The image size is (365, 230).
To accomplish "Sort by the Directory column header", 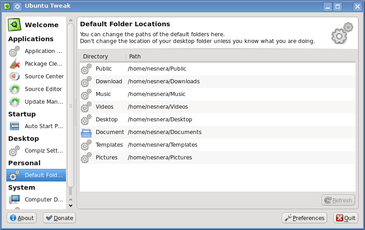I will [96, 57].
